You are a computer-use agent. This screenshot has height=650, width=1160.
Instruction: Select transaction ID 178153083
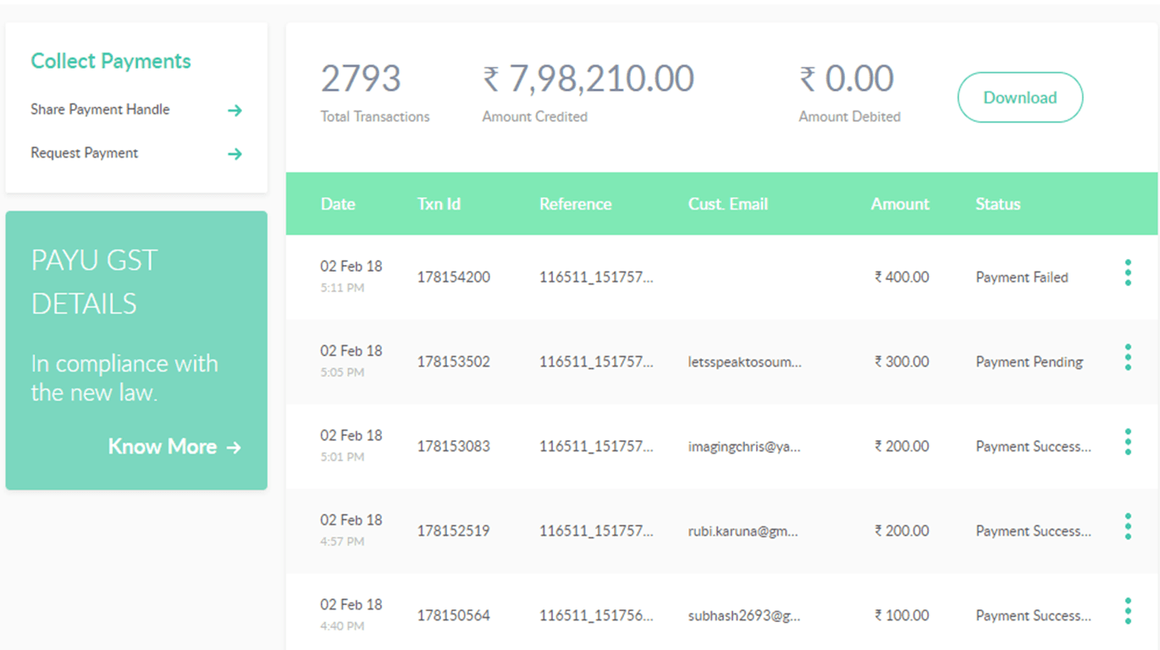point(453,446)
